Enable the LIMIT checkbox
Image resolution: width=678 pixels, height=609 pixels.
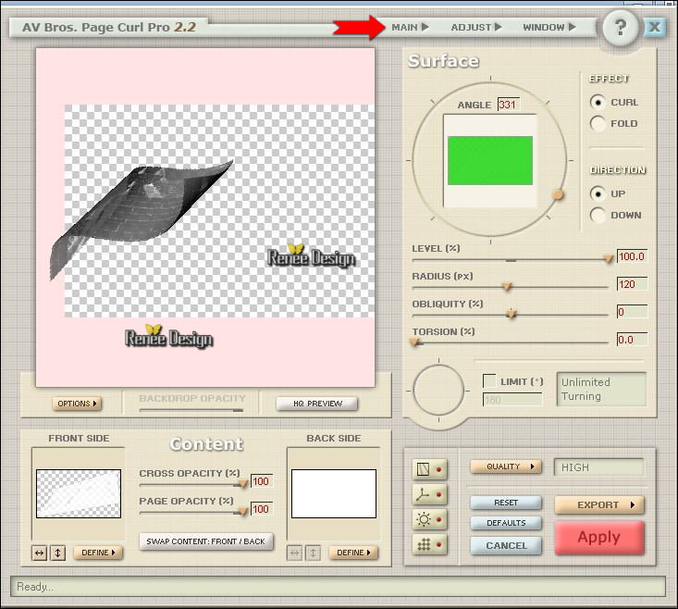click(489, 381)
